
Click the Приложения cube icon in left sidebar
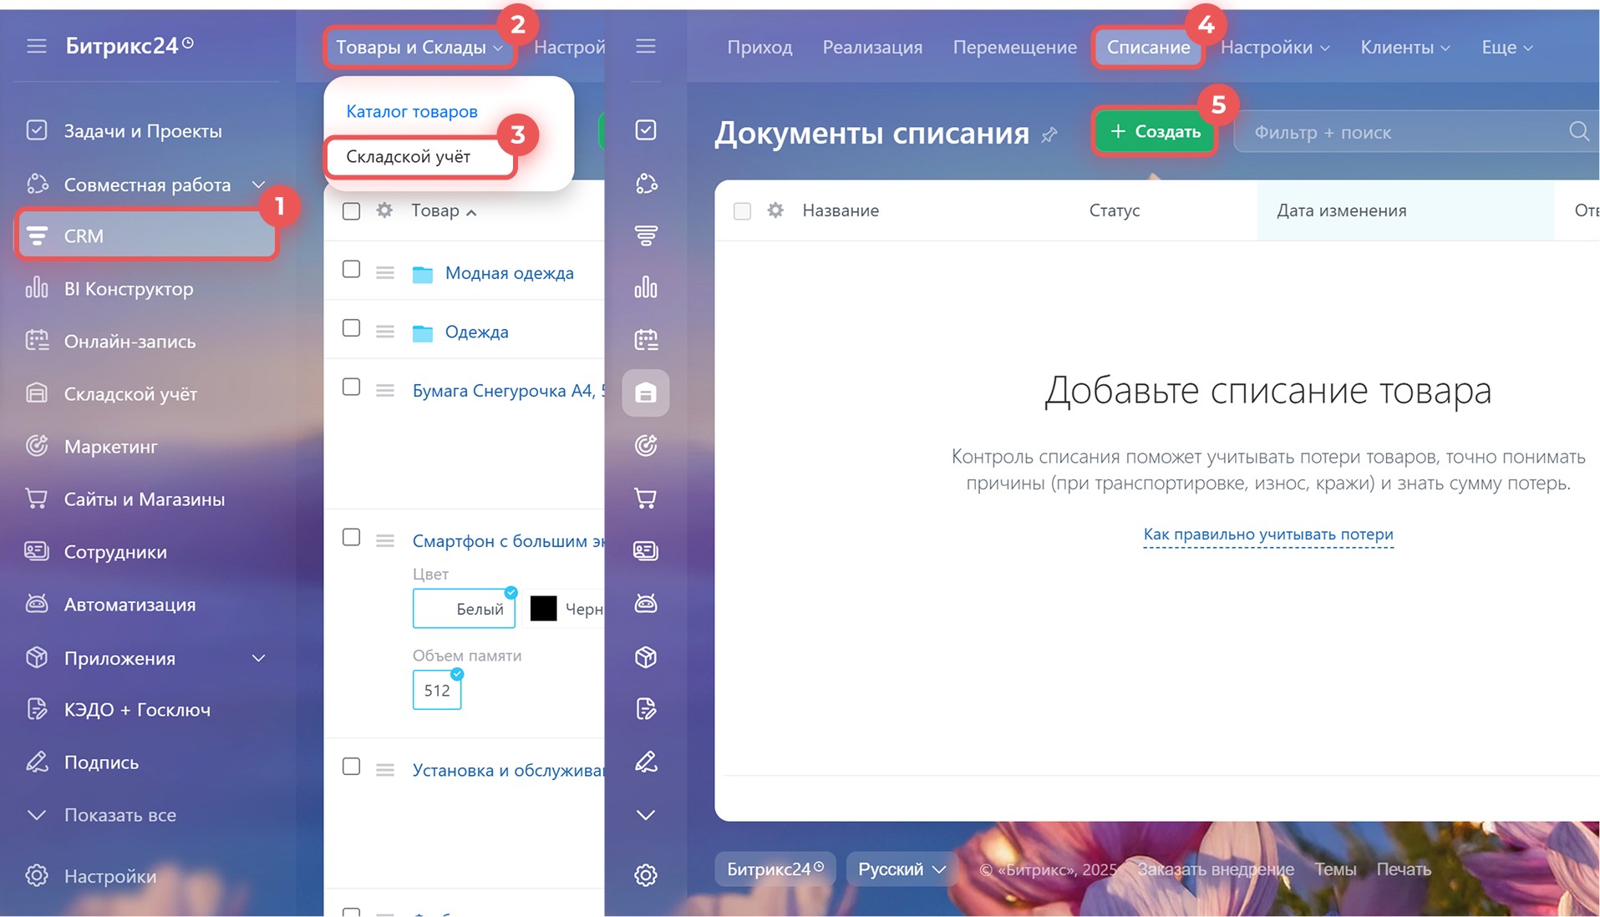click(37, 657)
